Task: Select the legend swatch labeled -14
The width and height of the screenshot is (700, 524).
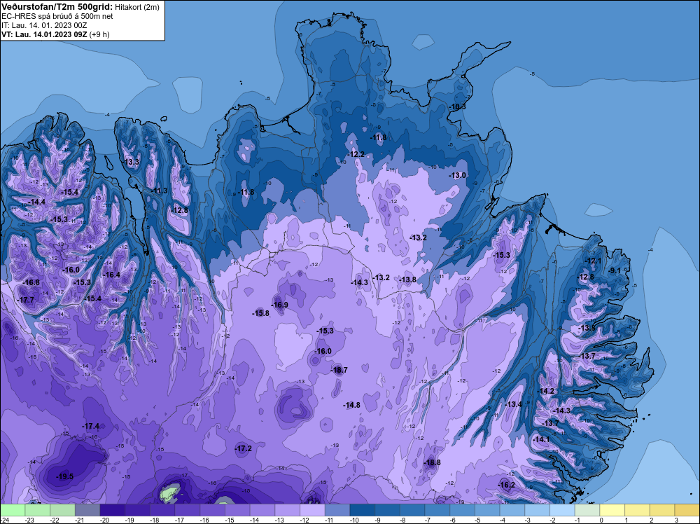Action: click(262, 510)
